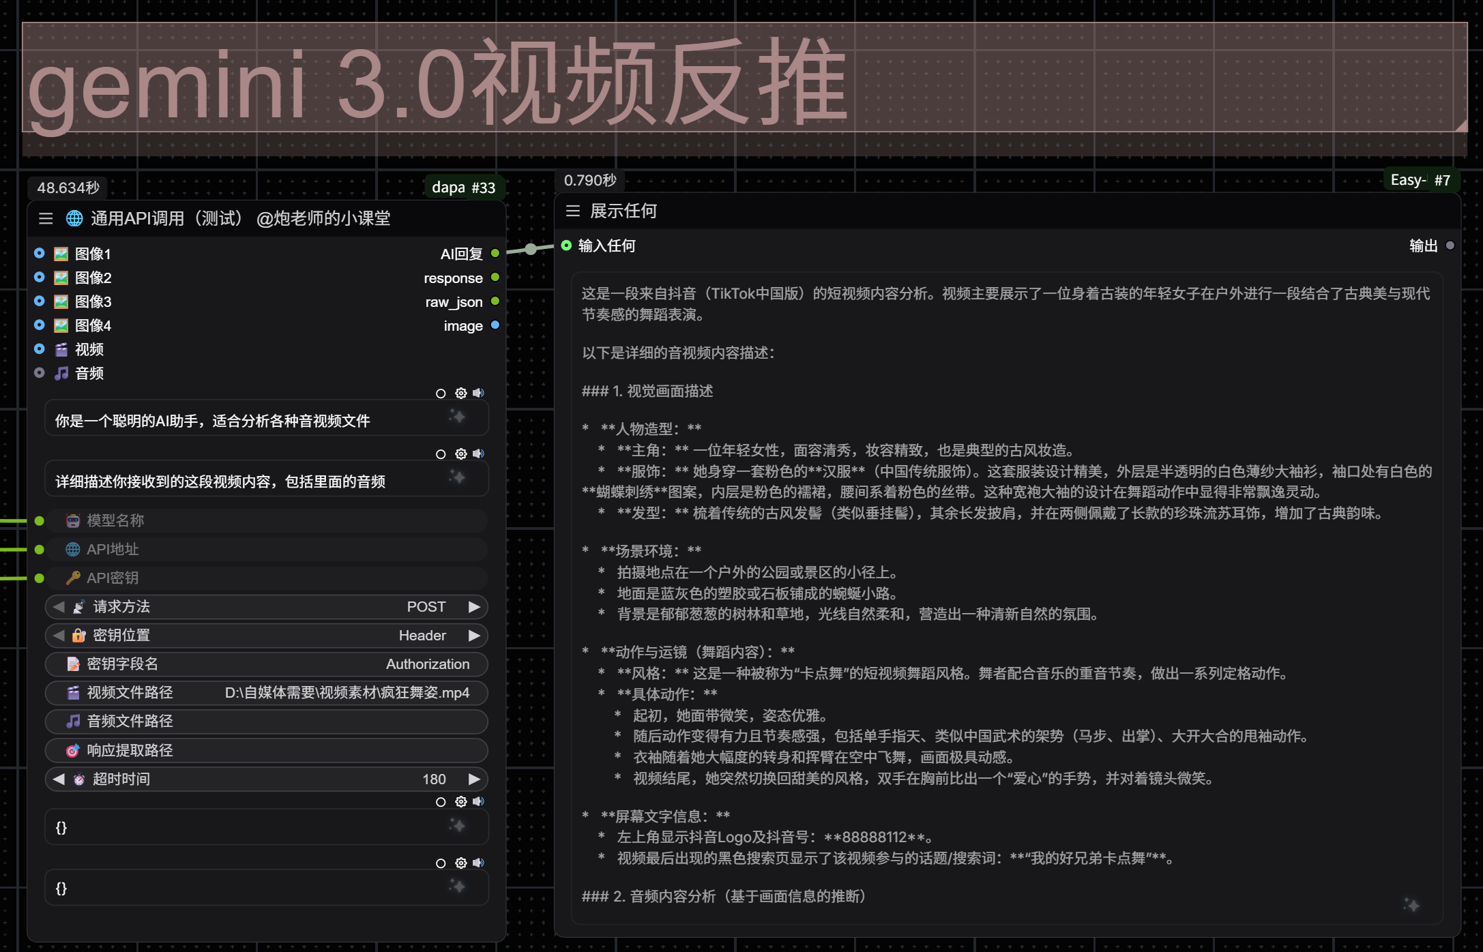Click the 图像1 picture icon
Viewport: 1483px width, 952px height.
[61, 254]
